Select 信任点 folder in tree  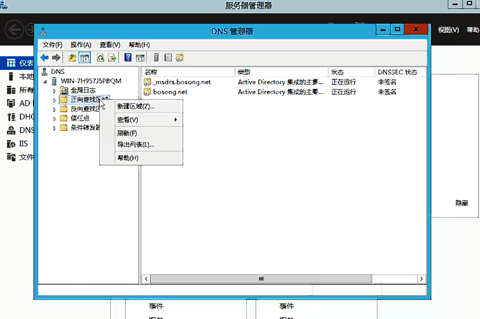pos(80,118)
